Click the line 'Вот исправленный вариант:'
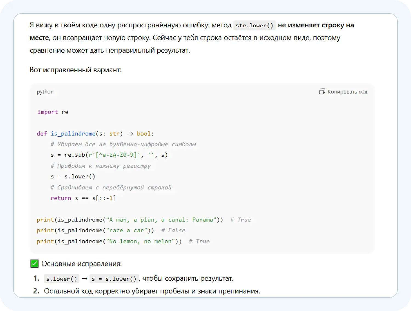This screenshot has width=411, height=311. click(x=76, y=70)
